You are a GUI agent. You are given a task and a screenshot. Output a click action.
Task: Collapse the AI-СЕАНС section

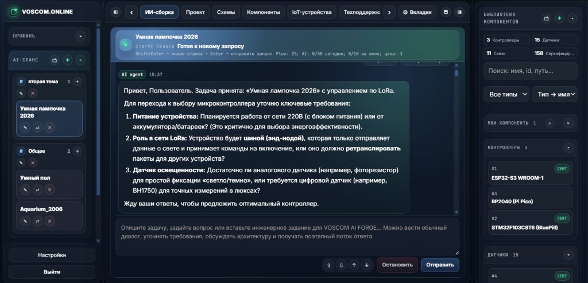tap(80, 60)
